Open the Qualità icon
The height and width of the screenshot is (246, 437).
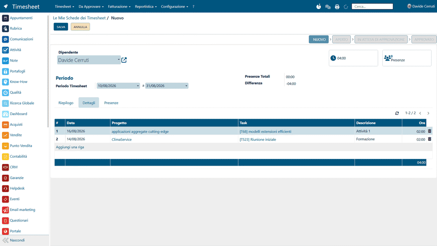[x=5, y=93]
